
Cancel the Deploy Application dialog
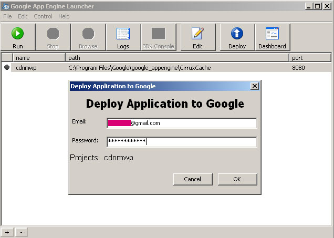pyautogui.click(x=193, y=179)
